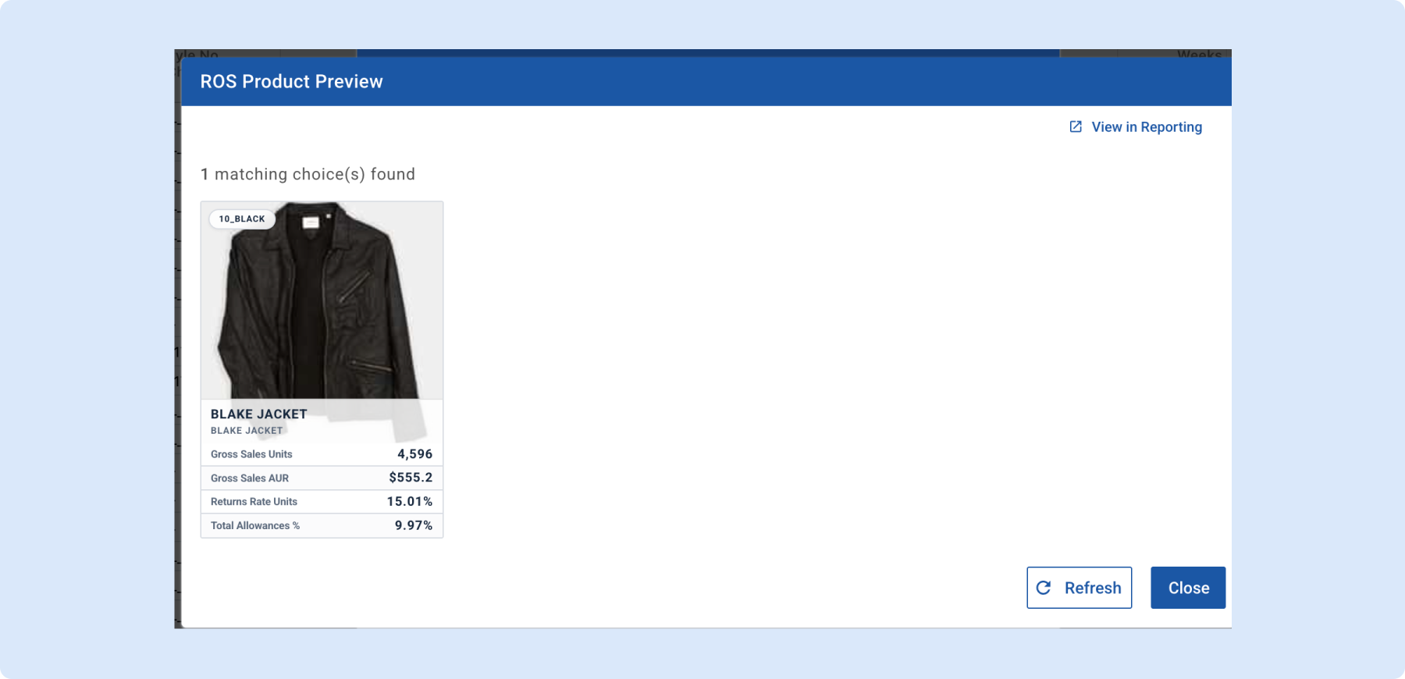Click the external link icon beside View in Reporting
The height and width of the screenshot is (679, 1405).
(x=1076, y=126)
